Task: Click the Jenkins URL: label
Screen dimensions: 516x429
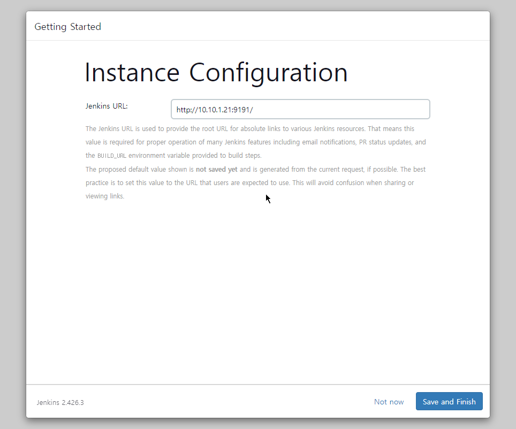Action: click(x=107, y=106)
